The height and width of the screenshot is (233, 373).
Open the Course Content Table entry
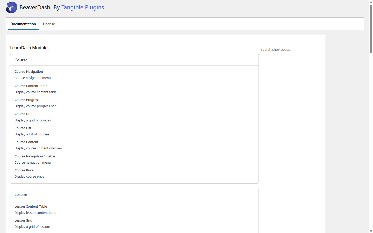pos(31,86)
